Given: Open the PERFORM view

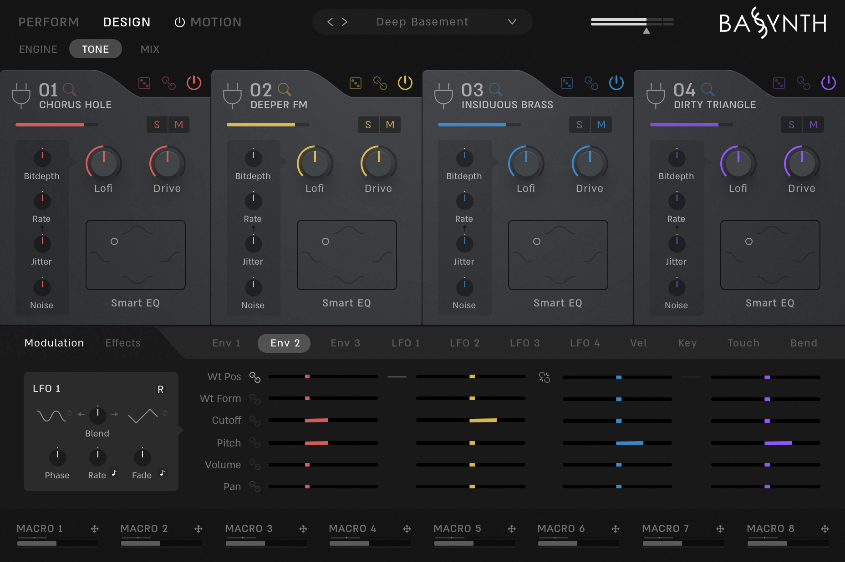Looking at the screenshot, I should tap(49, 22).
